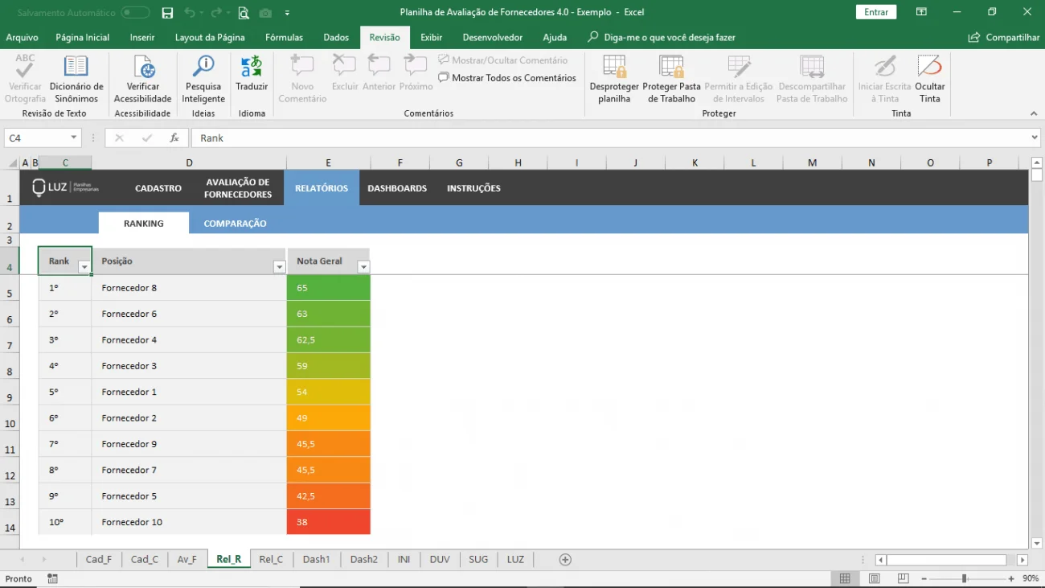Add a new sheet with plus icon
Screen dimensions: 1045x588
pyautogui.click(x=565, y=560)
